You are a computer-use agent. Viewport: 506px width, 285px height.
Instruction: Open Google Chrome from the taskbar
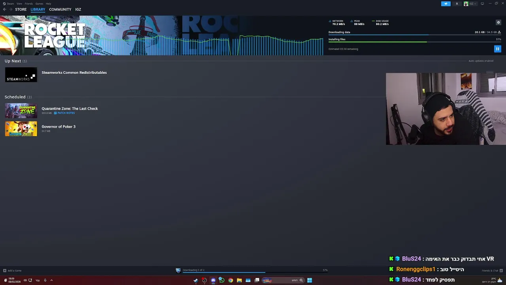click(x=230, y=280)
